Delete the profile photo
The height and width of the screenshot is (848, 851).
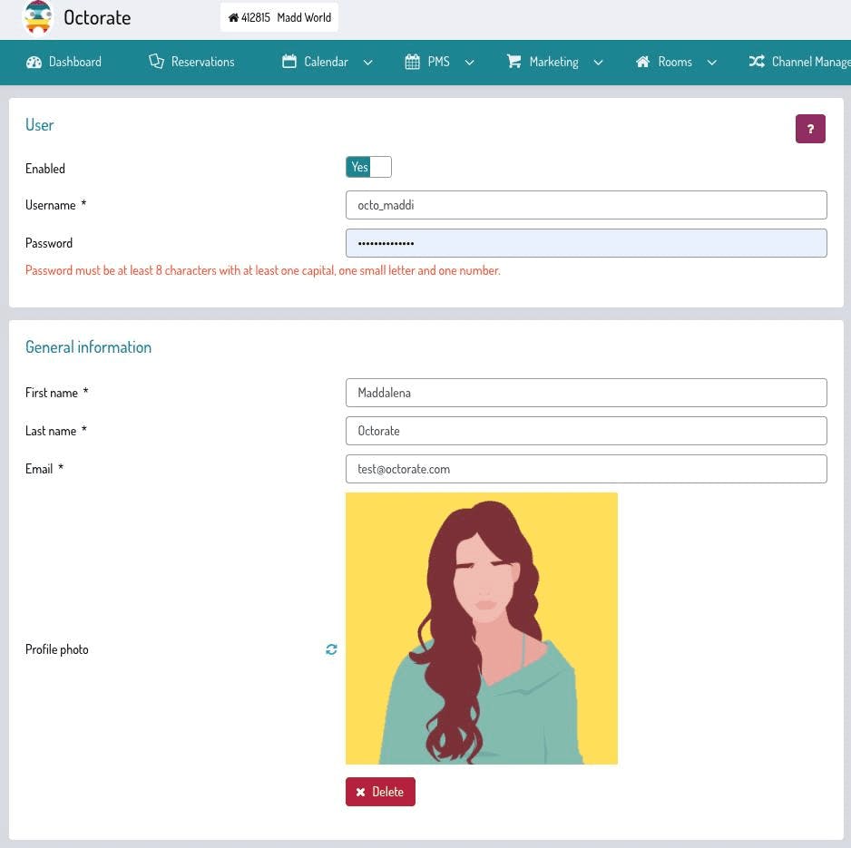pos(380,792)
